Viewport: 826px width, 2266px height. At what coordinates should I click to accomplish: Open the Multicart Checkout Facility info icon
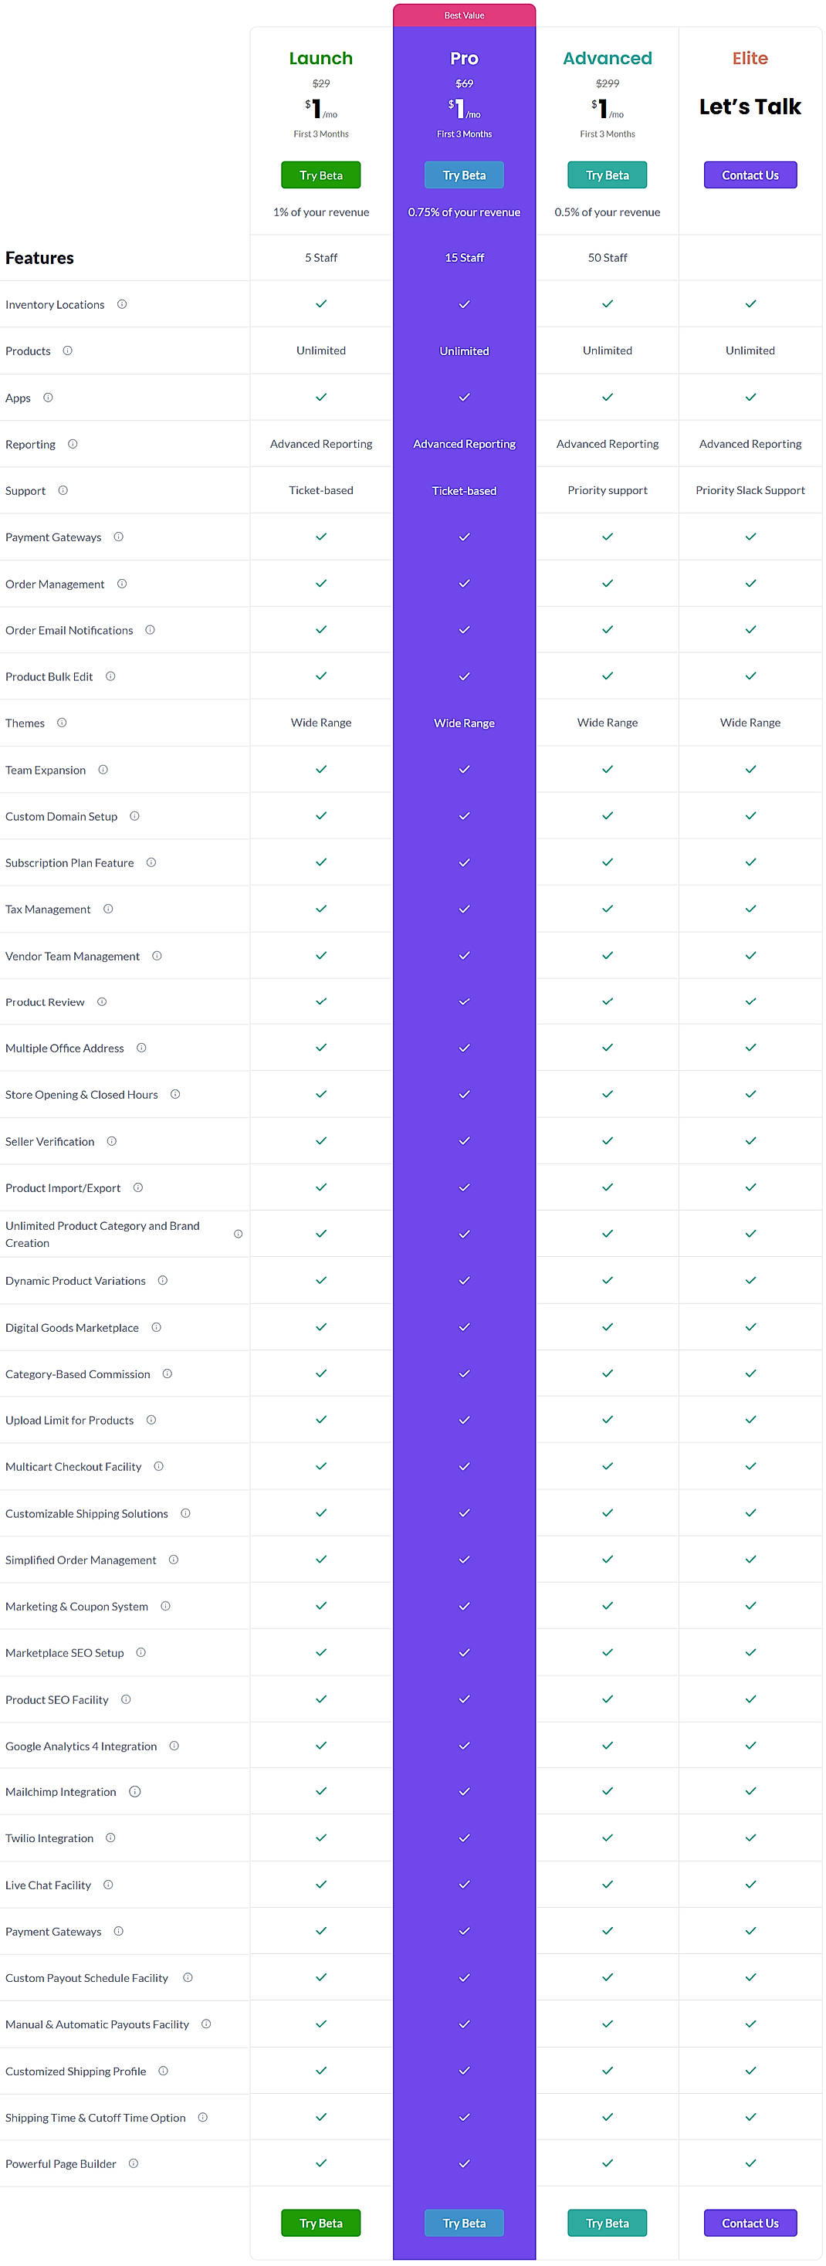pos(158,1467)
